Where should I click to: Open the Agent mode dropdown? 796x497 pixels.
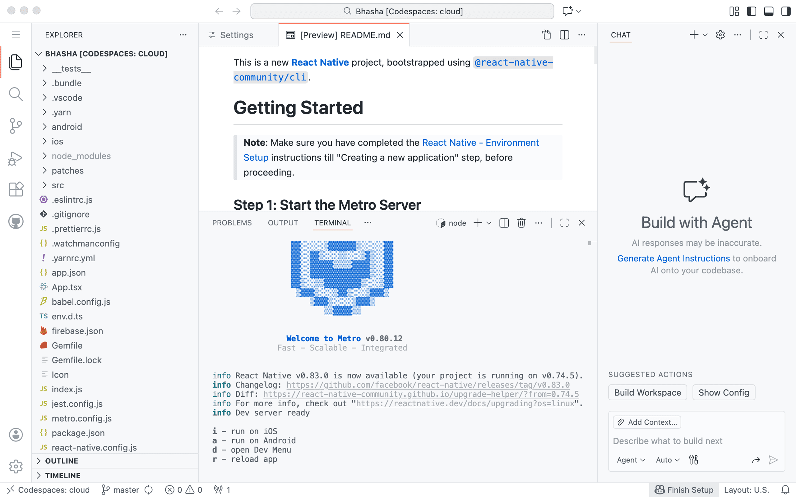point(631,460)
